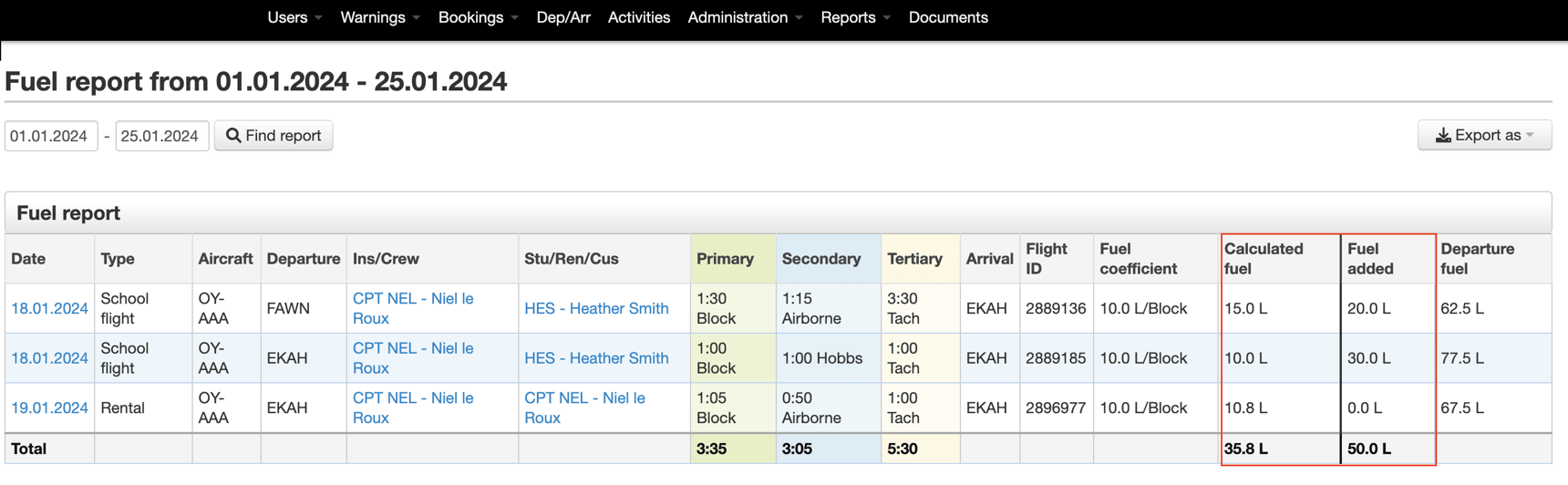Expand the Users menu
The width and height of the screenshot is (1568, 485).
(x=294, y=17)
